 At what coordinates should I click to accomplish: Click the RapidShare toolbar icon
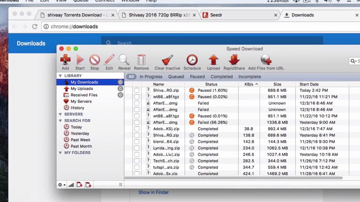point(234,60)
